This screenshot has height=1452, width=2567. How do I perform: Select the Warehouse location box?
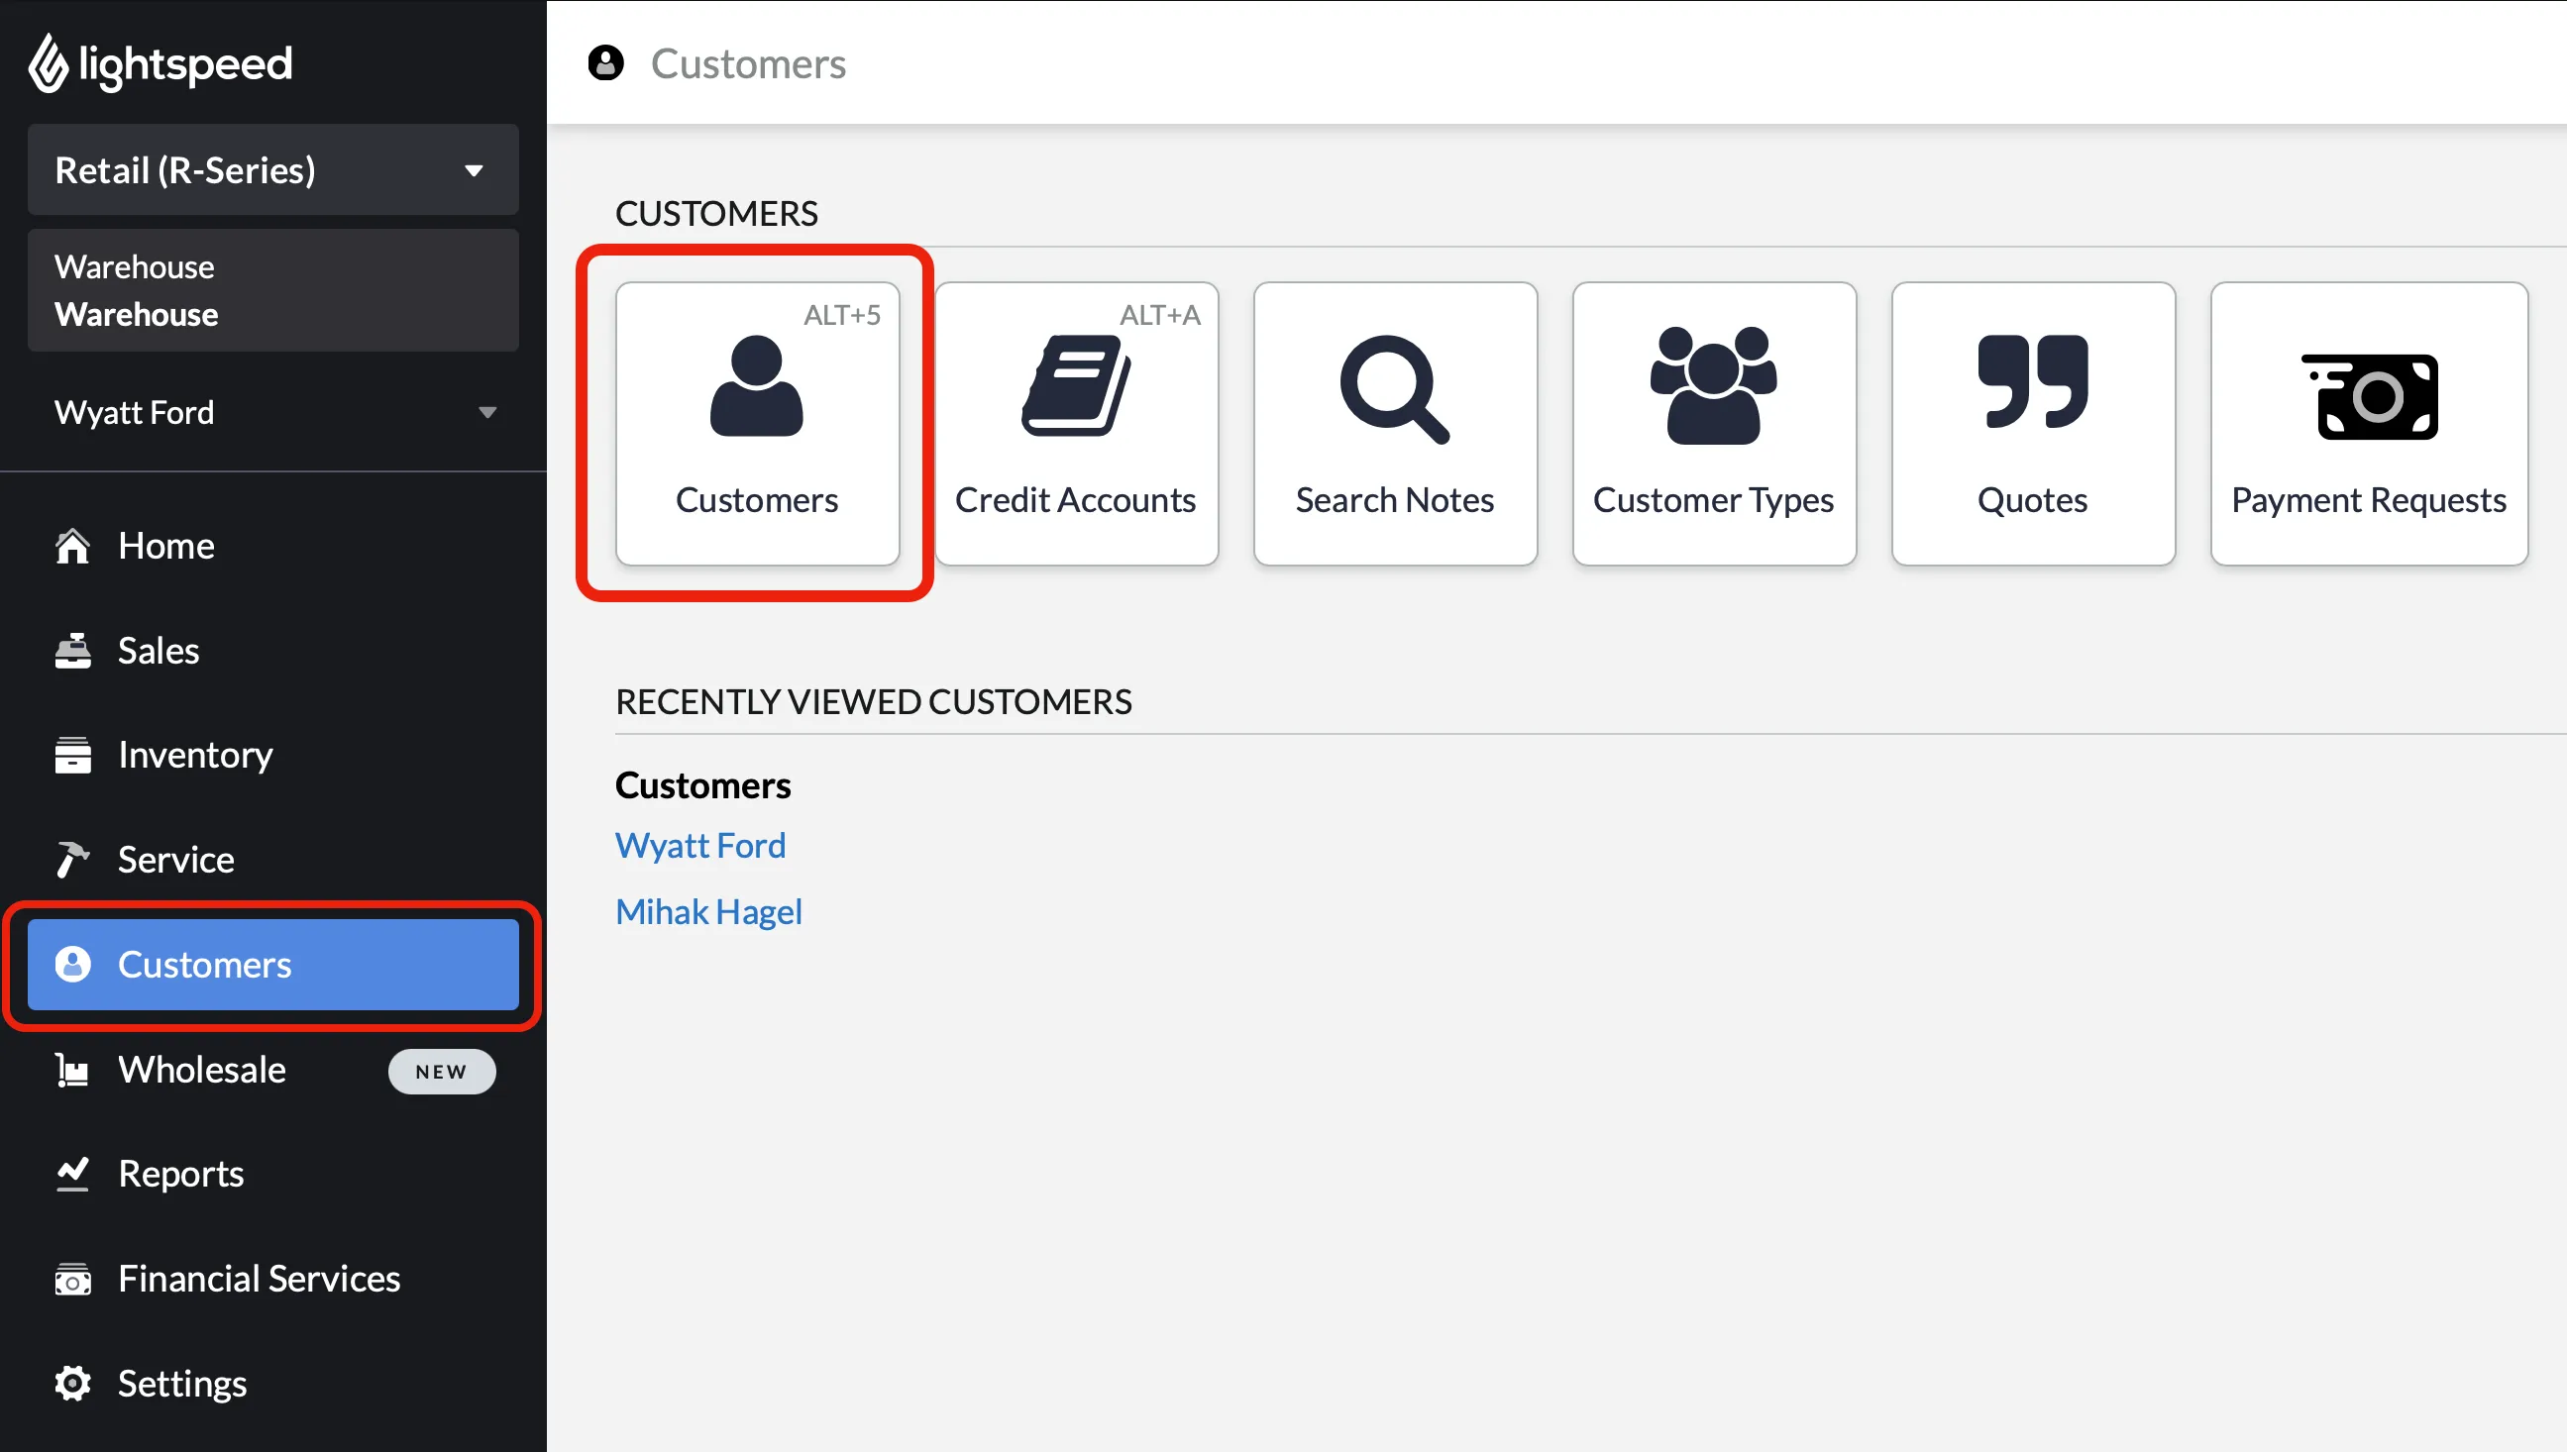273,290
